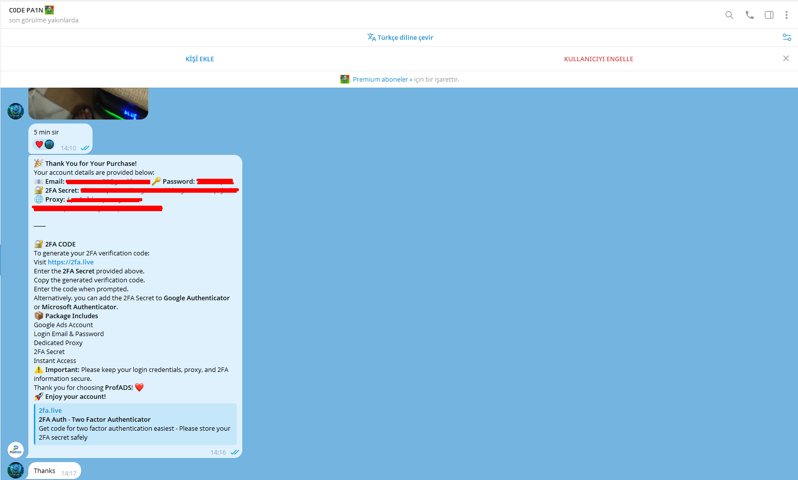Click the rocket emoji beside Enjoy your account
Viewport: 798px width, 480px height.
tap(39, 396)
